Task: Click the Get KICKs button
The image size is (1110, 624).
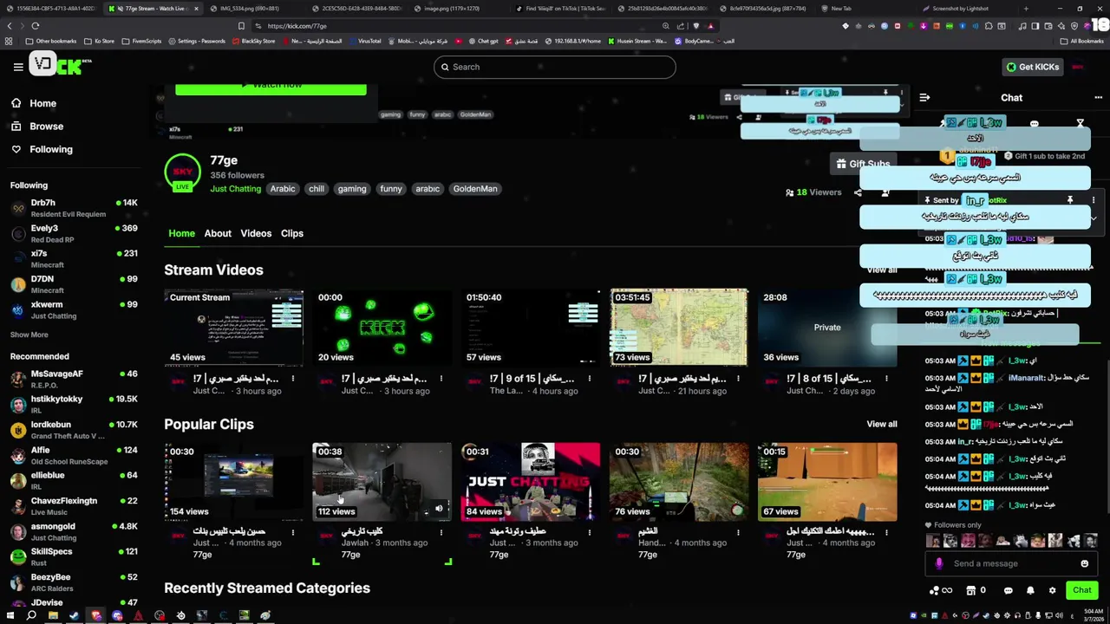Action: click(x=1032, y=67)
